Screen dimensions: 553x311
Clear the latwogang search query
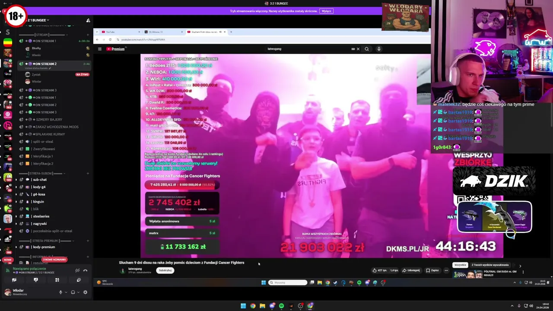(358, 49)
